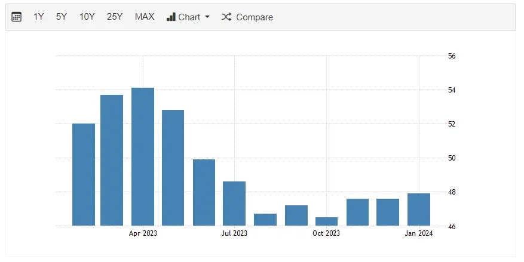Image resolution: width=524 pixels, height=262 pixels.
Task: Select the 1Y time range
Action: click(x=38, y=17)
